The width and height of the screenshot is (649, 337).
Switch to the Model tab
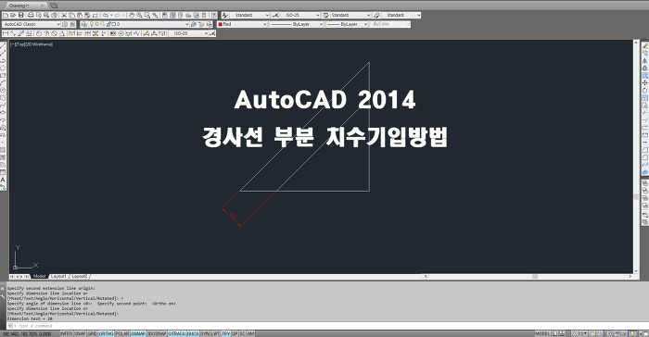click(39, 276)
